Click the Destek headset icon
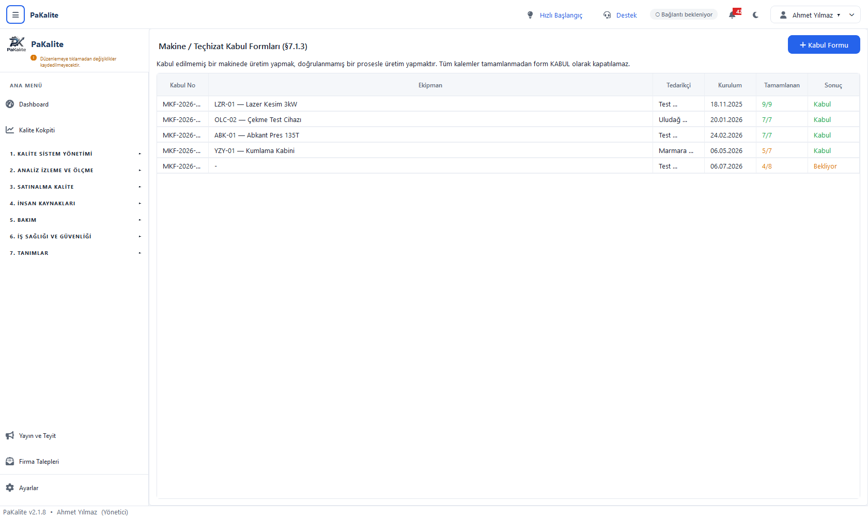This screenshot has height=517, width=868. click(x=607, y=15)
